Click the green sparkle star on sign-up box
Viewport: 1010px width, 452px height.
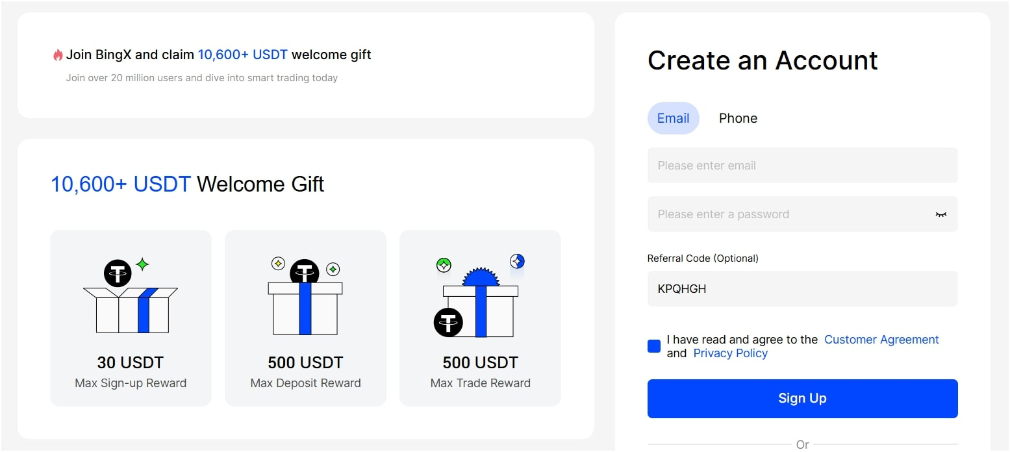click(142, 264)
